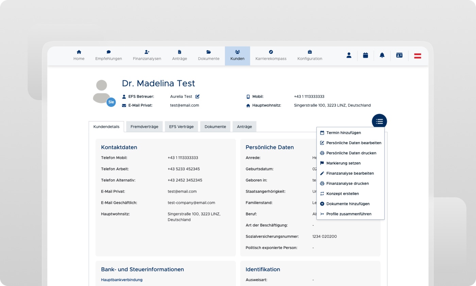The width and height of the screenshot is (476, 286).
Task: Click the Hauptbankverbindung heading
Action: (122, 280)
